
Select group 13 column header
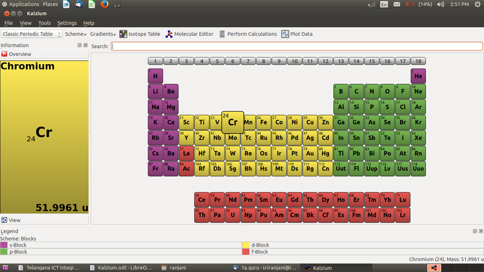pos(341,61)
